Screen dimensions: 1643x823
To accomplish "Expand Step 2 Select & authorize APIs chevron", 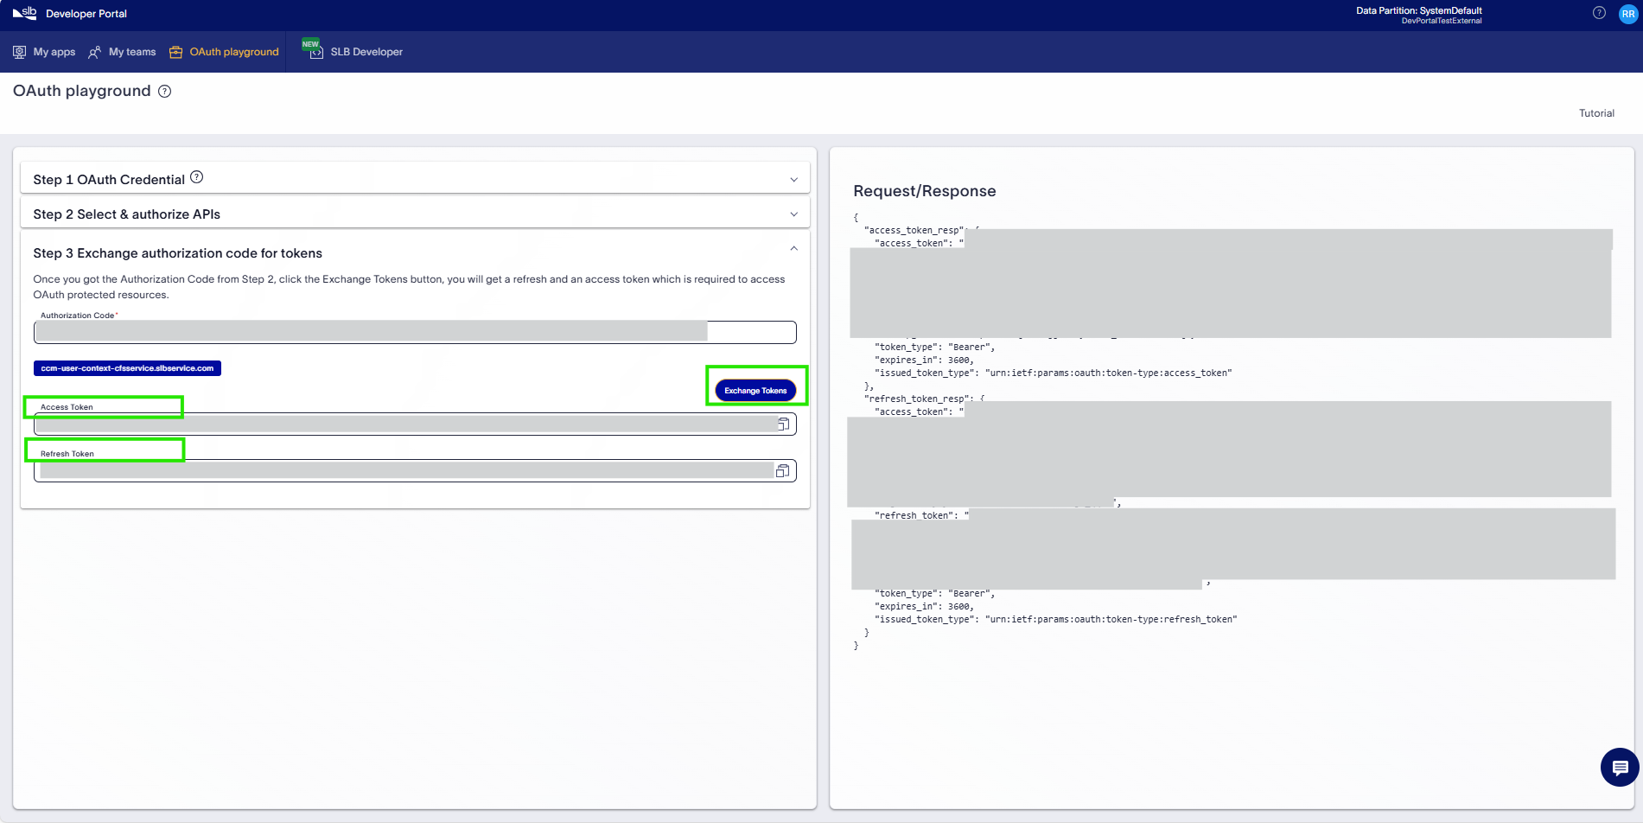I will click(x=793, y=214).
